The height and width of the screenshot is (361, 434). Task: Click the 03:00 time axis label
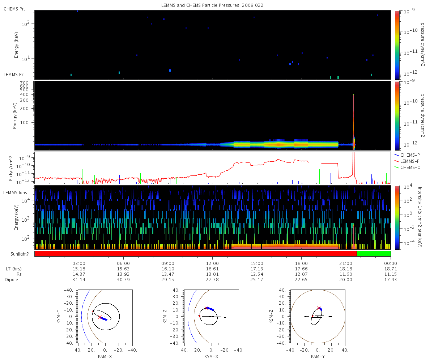point(79,263)
